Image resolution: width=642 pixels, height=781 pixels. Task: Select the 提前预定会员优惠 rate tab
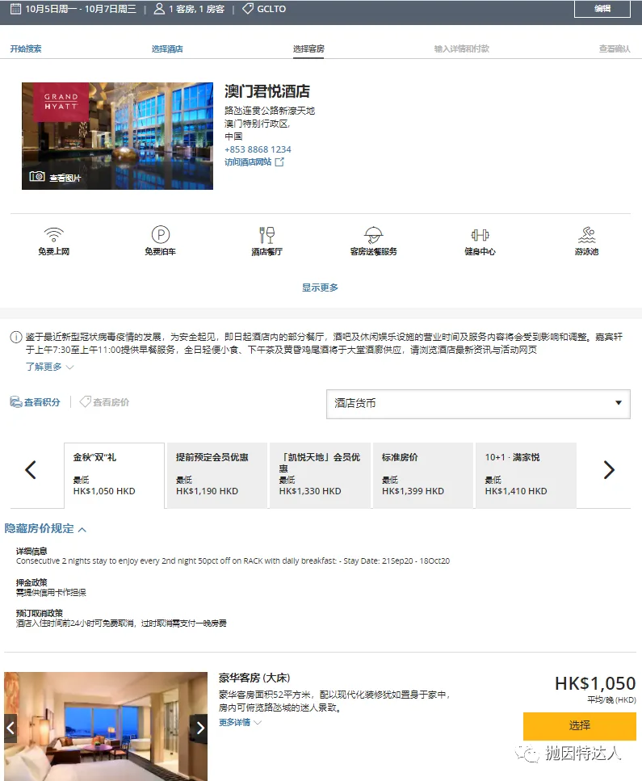tap(217, 475)
